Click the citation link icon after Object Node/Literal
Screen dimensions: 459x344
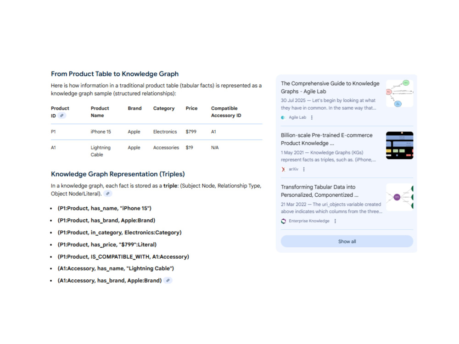click(x=108, y=194)
